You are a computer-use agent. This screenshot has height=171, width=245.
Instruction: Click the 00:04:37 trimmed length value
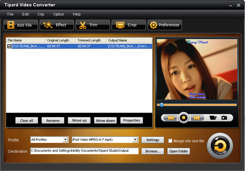point(84,46)
